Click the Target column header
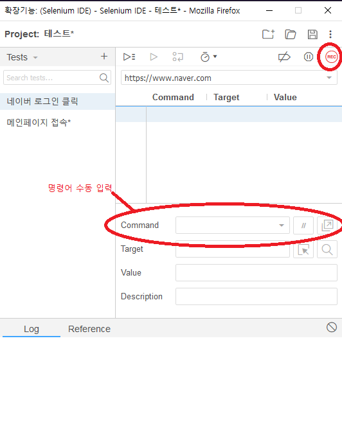This screenshot has height=440, width=342. pyautogui.click(x=226, y=98)
